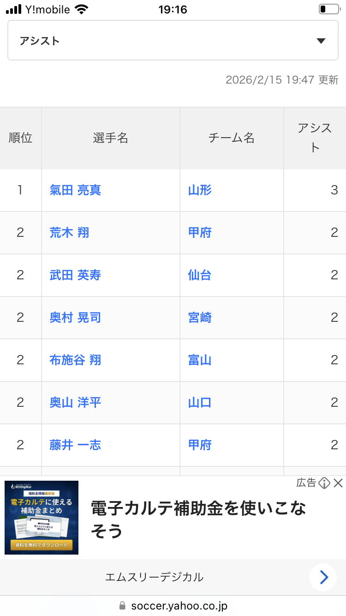Select player 武田 英寿
This screenshot has height=616, width=346.
coord(75,275)
